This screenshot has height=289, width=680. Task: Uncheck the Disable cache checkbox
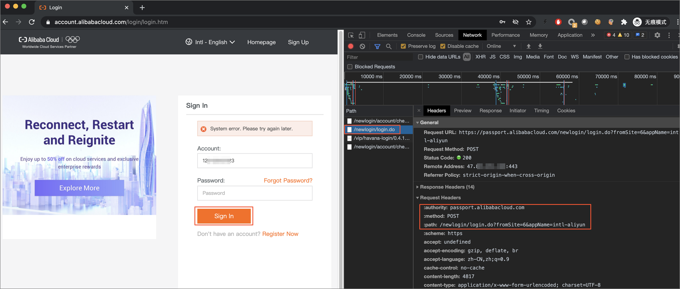click(443, 46)
